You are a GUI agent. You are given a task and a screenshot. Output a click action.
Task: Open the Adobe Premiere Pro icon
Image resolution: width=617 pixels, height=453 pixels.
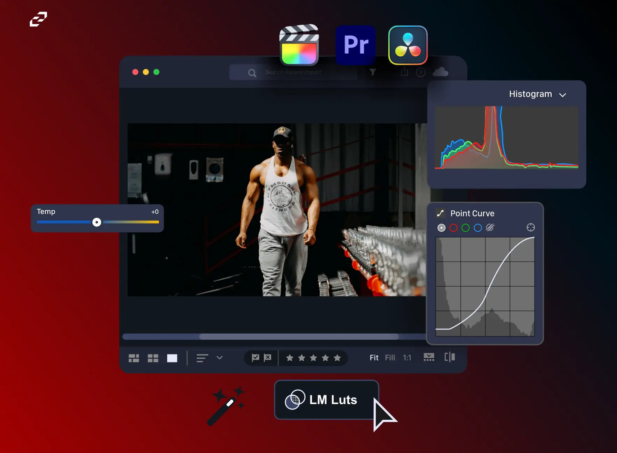tap(356, 45)
